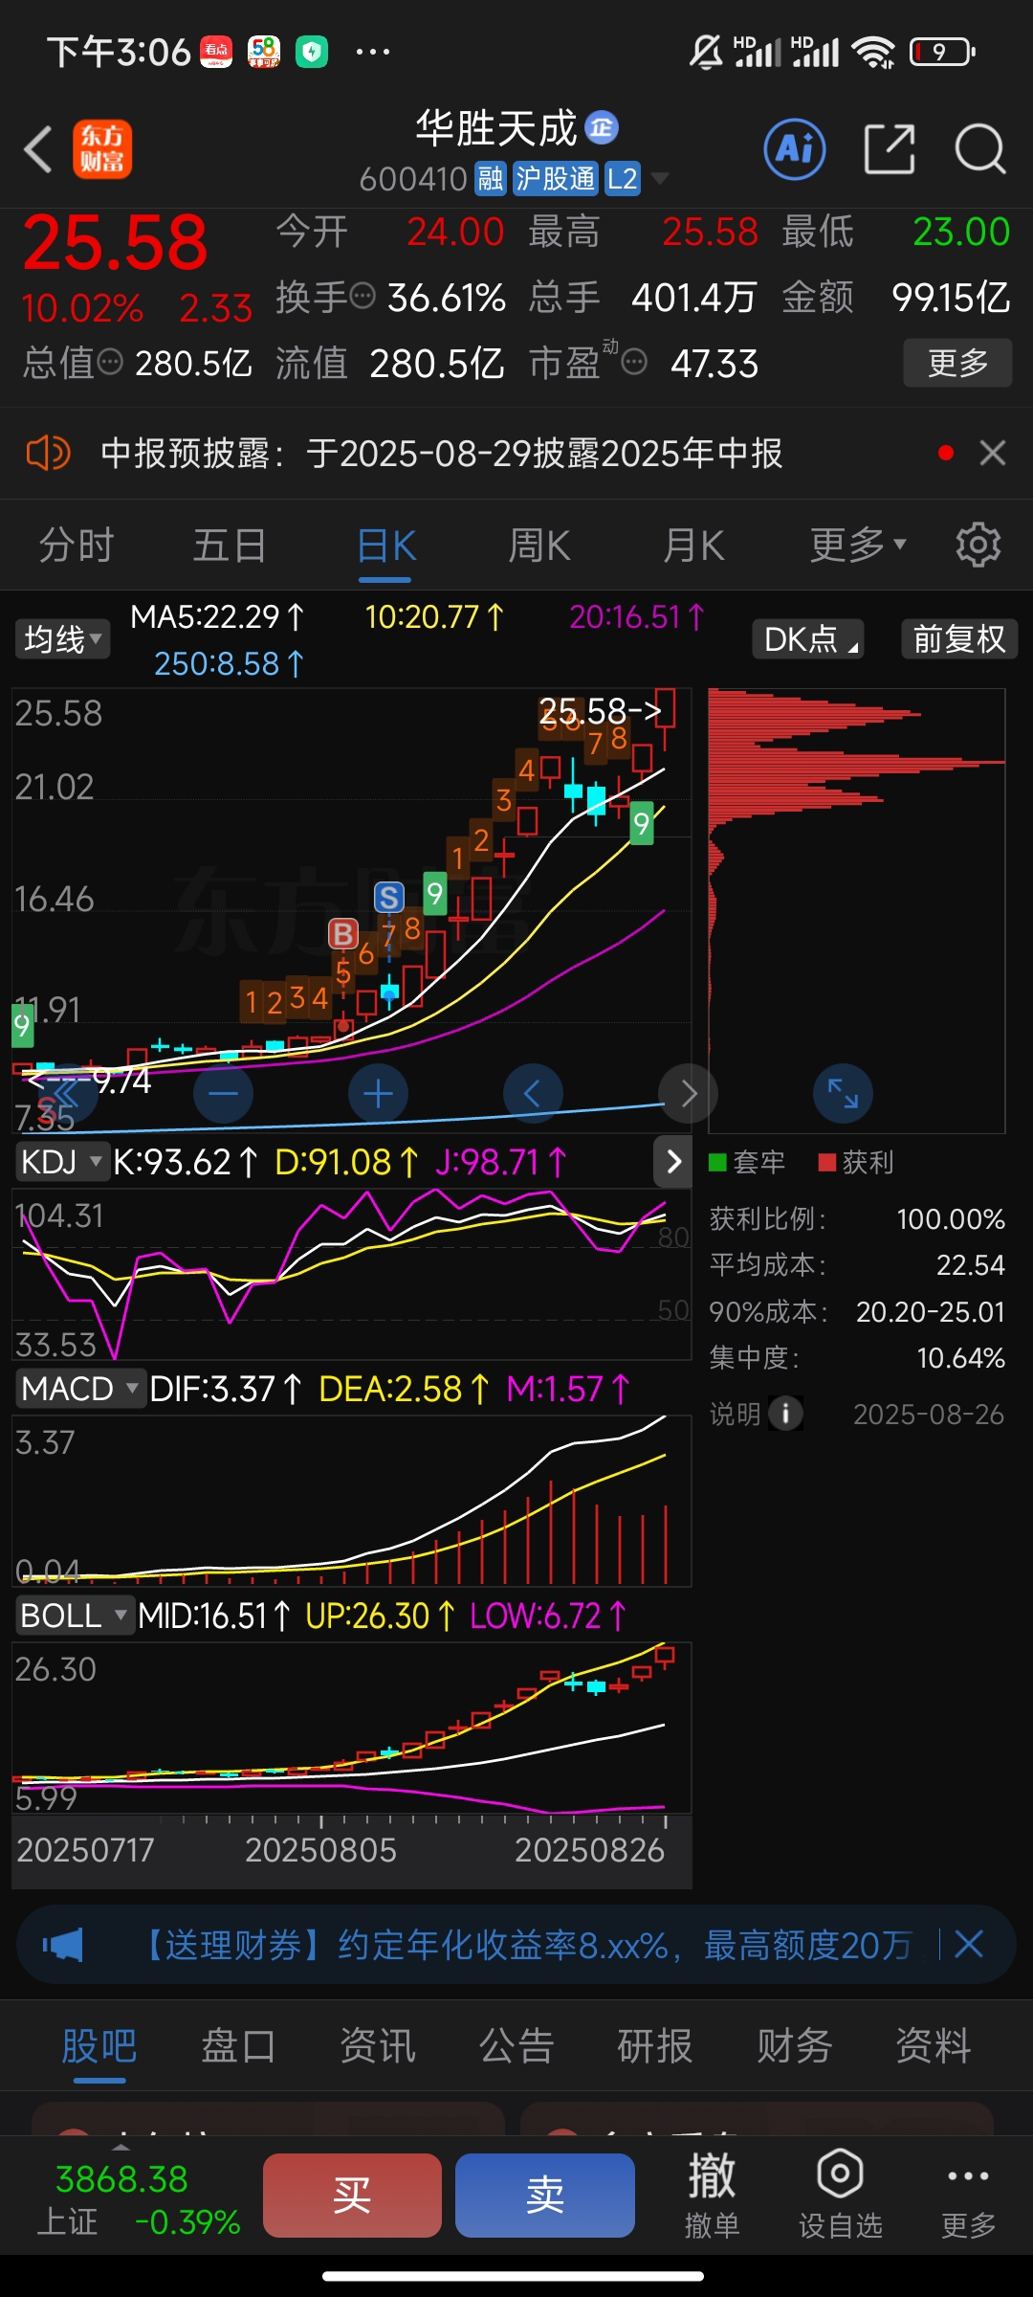Open the 东方财富 app logo
This screenshot has width=1033, height=2297.
[102, 149]
